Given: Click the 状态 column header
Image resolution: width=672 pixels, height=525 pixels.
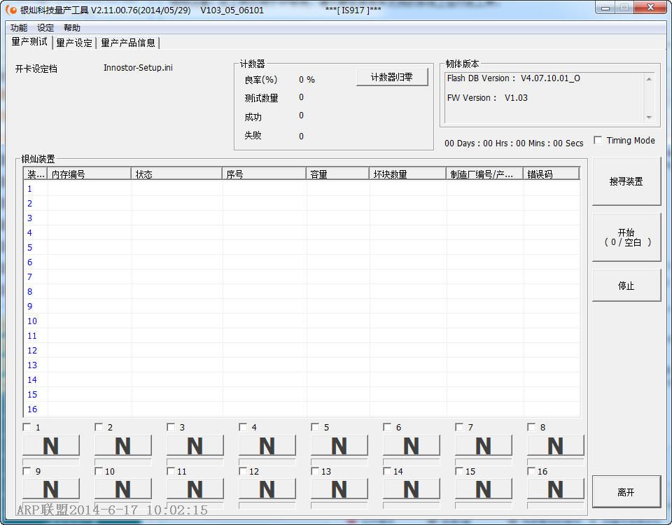Looking at the screenshot, I should [176, 174].
